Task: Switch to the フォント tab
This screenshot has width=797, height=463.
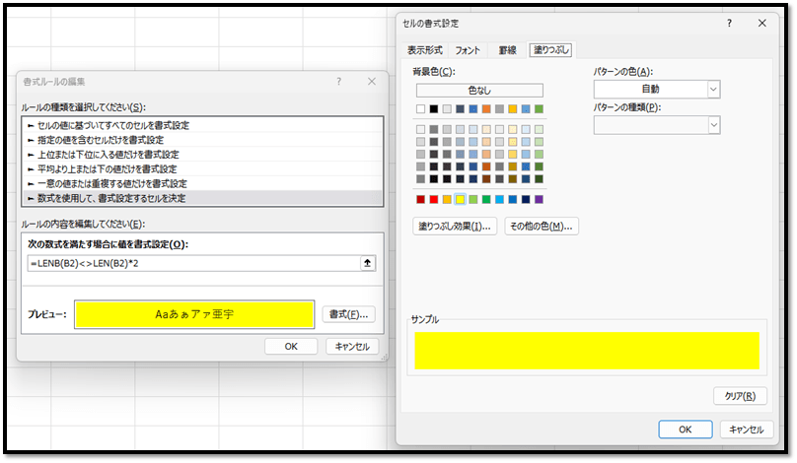Action: (468, 50)
